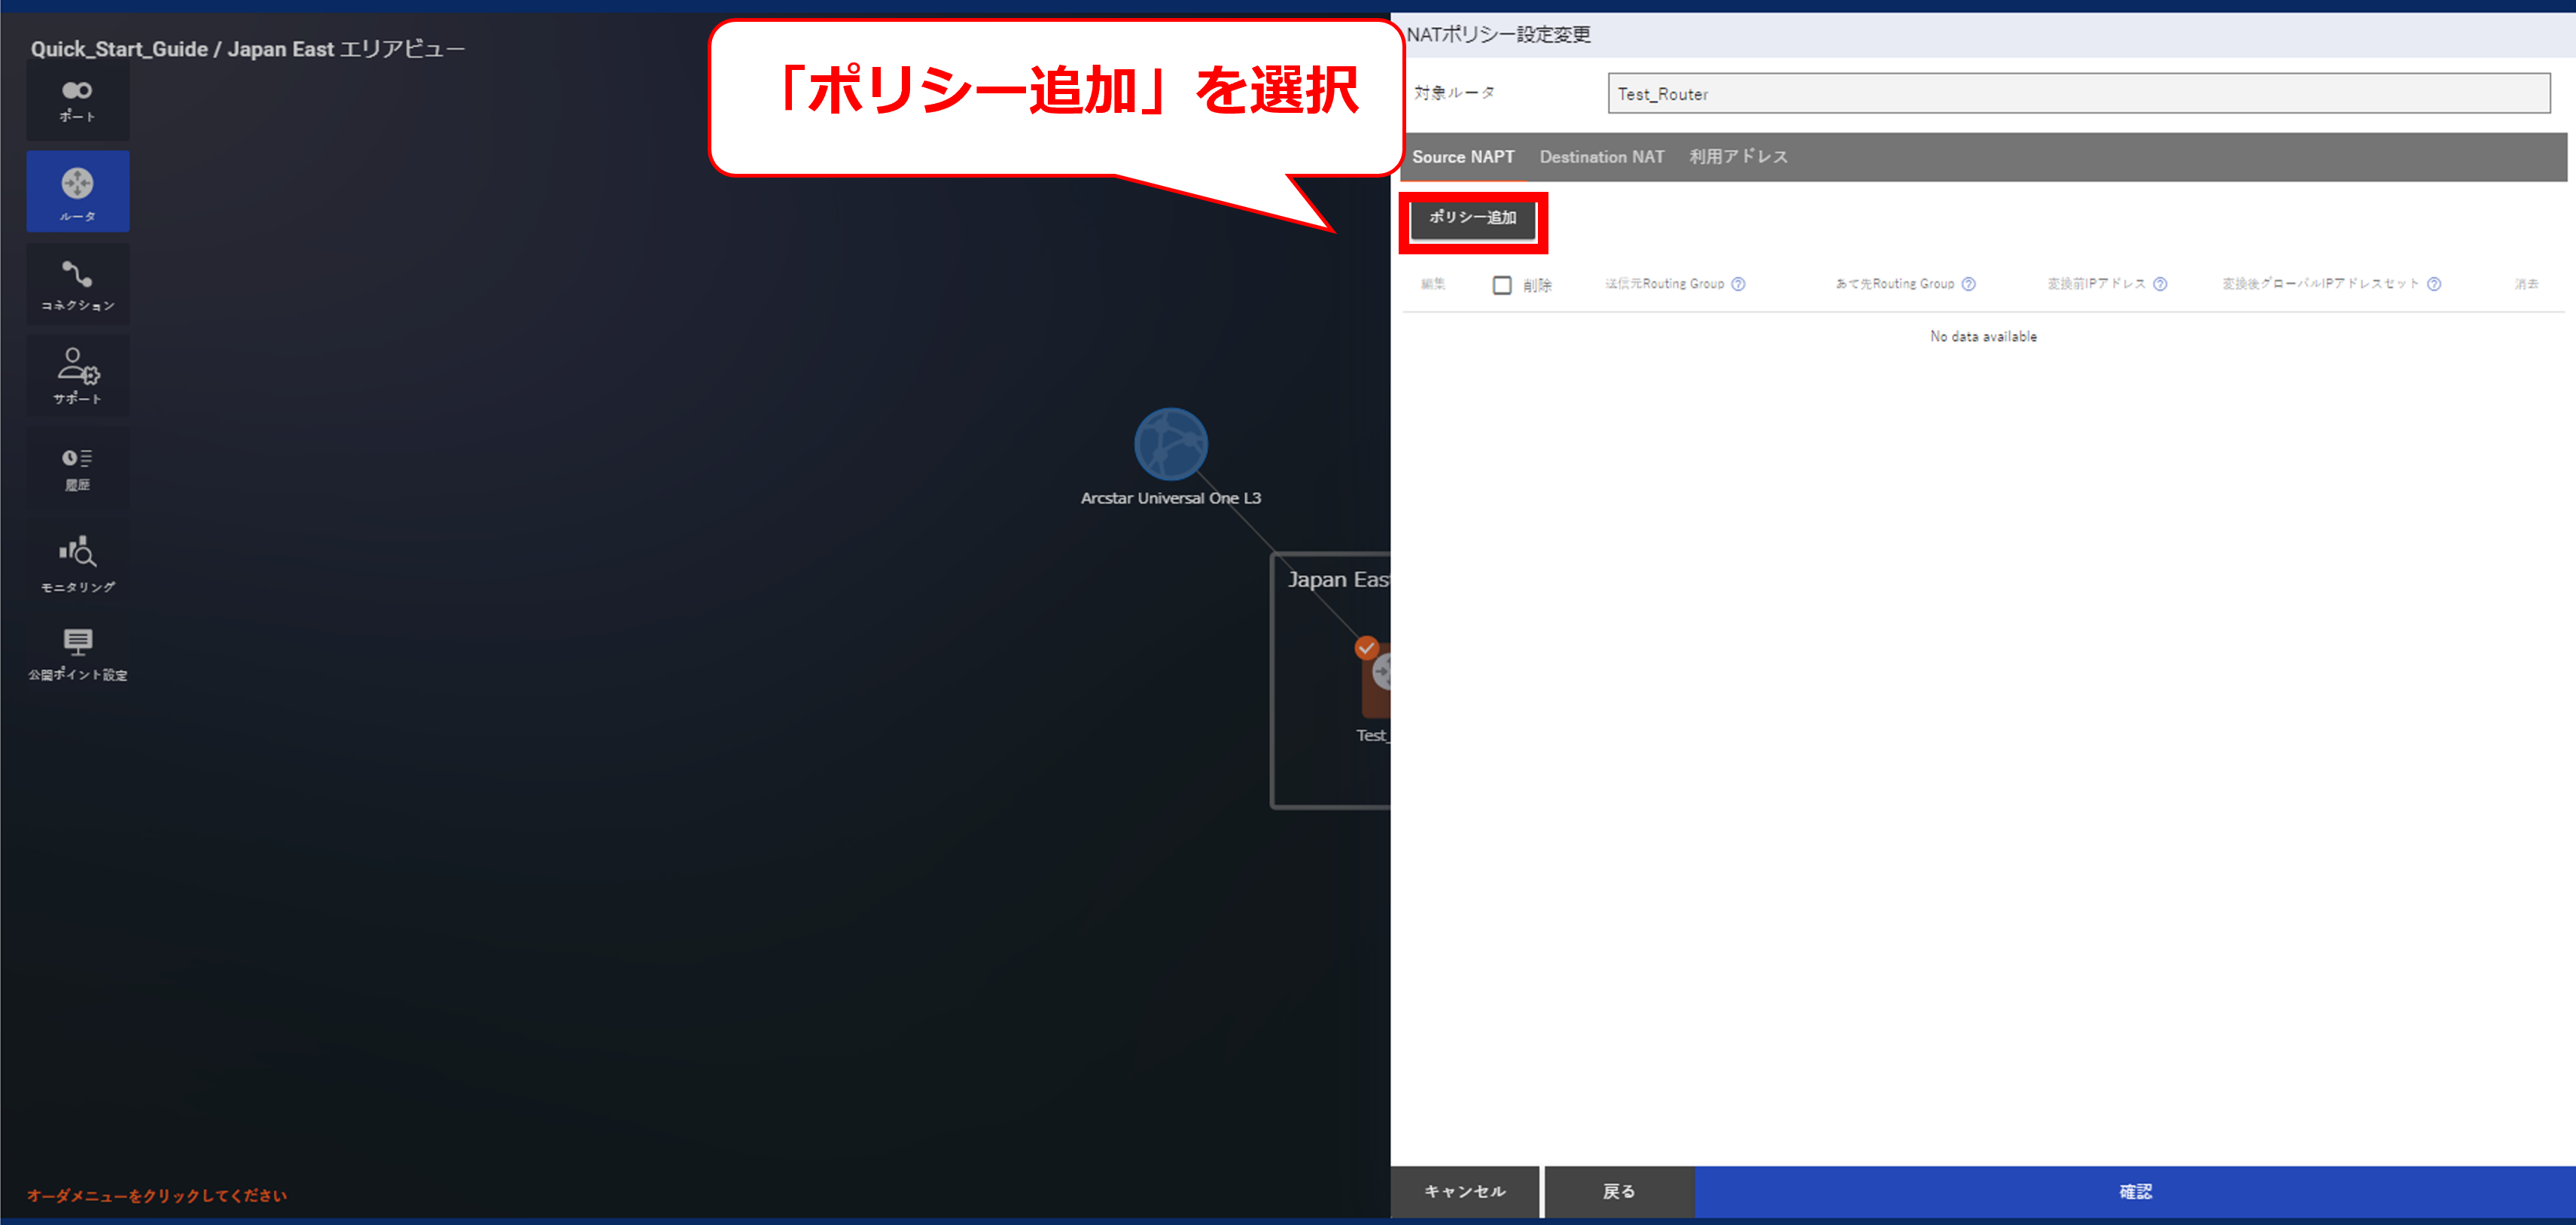Open 公開ポイント設定 sidebar icon

tap(77, 653)
